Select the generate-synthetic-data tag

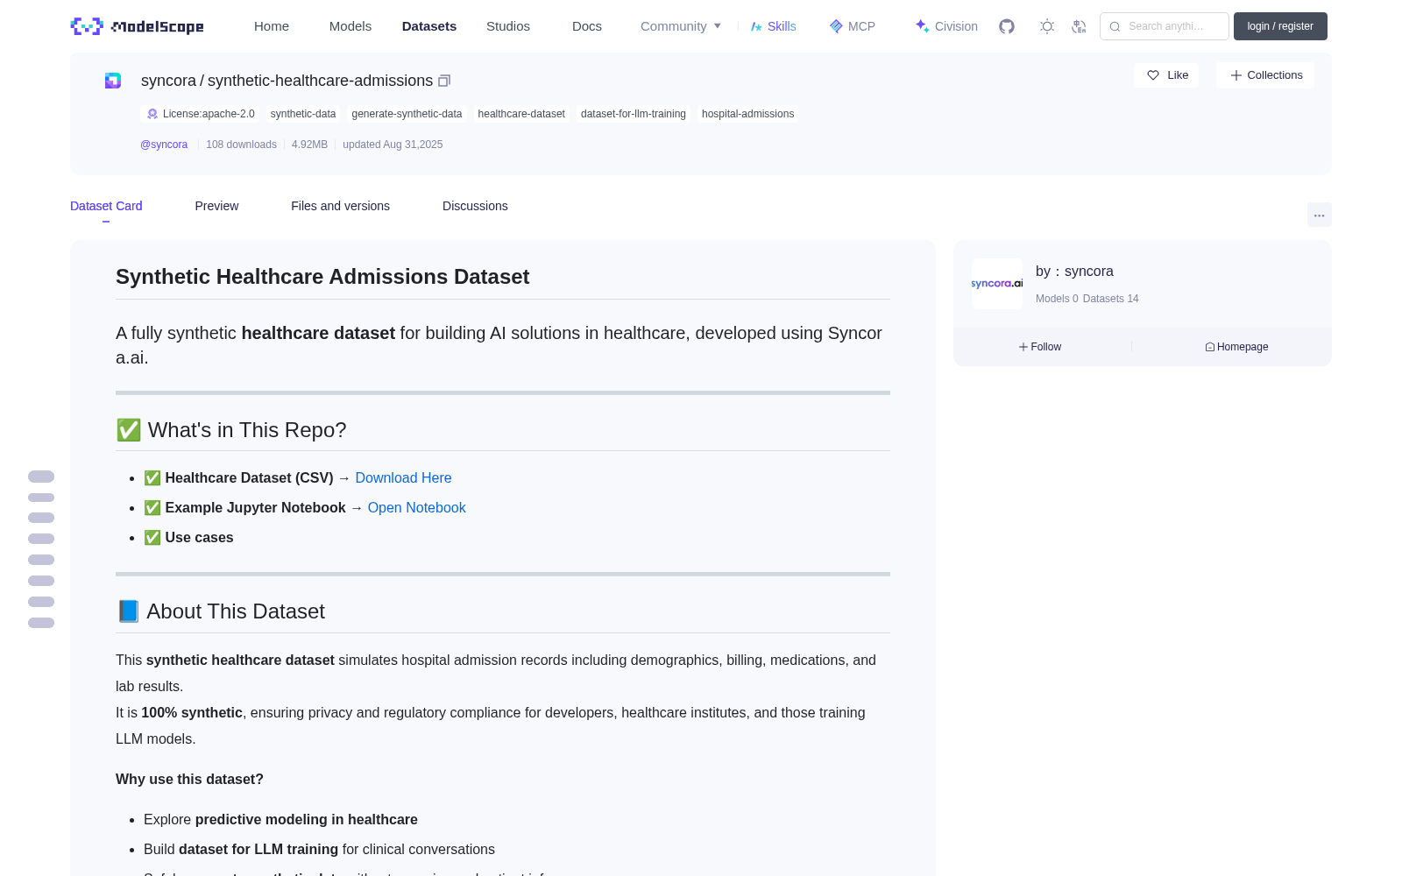[x=407, y=114]
